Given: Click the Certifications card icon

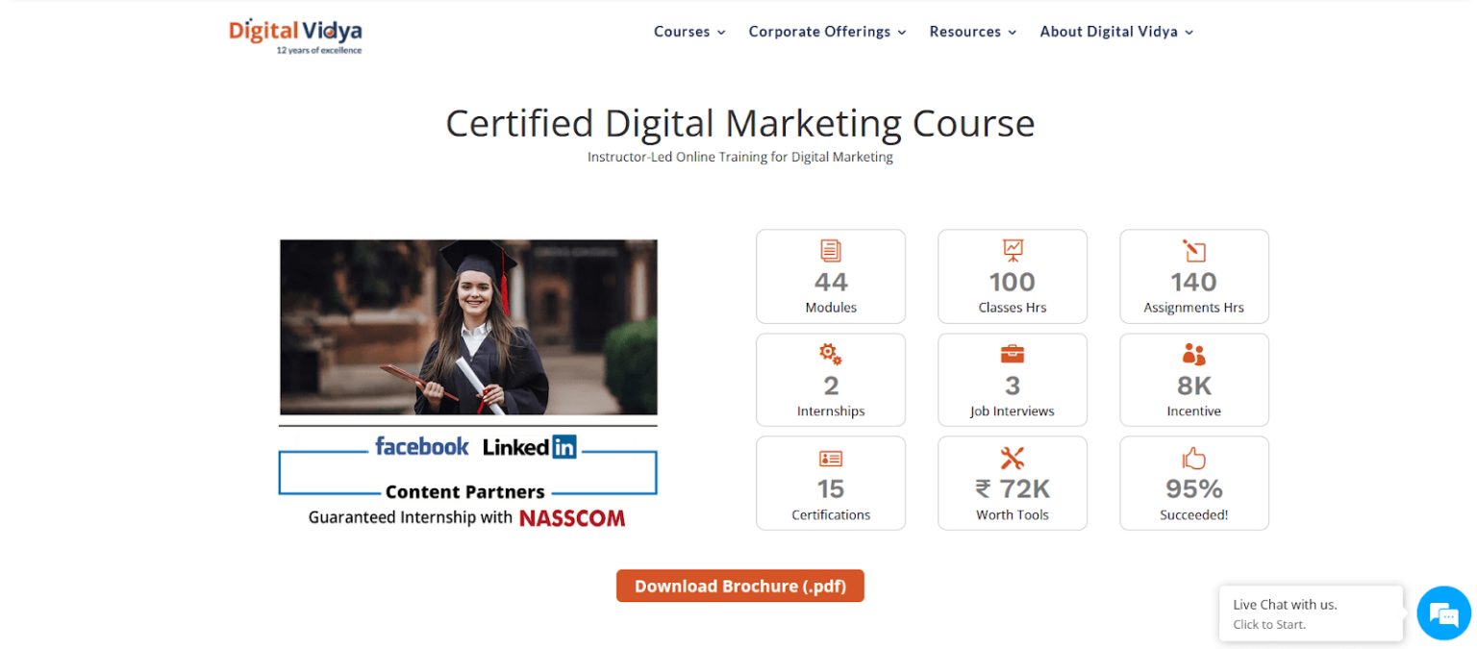Looking at the screenshot, I should tap(829, 459).
